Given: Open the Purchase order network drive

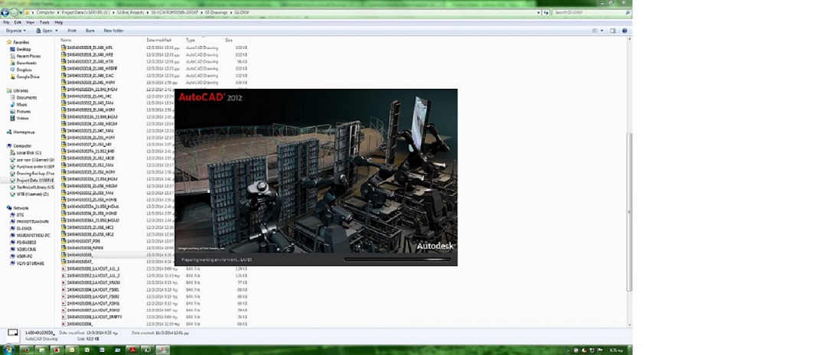Looking at the screenshot, I should tap(35, 166).
